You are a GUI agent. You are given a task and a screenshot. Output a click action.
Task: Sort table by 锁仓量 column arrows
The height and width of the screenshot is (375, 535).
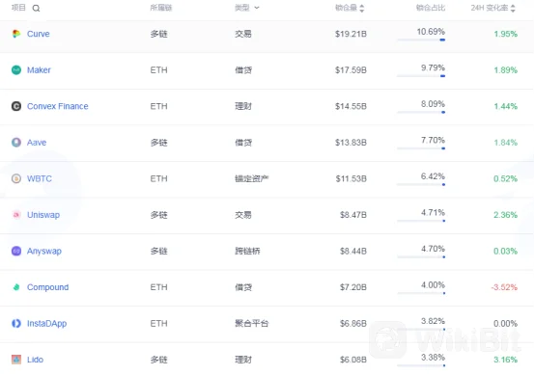tap(362, 8)
